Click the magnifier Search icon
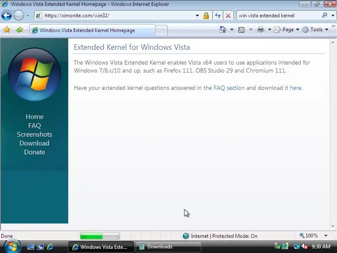The height and width of the screenshot is (253, 337). [324, 15]
